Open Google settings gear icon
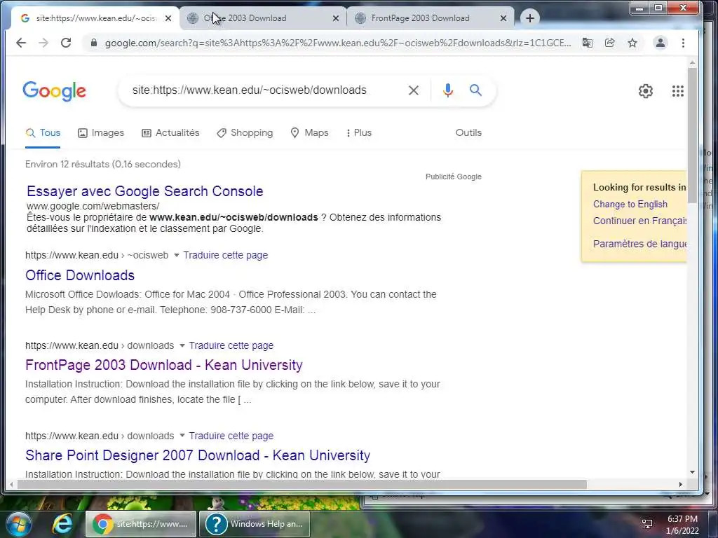This screenshot has height=538, width=718. (x=646, y=91)
